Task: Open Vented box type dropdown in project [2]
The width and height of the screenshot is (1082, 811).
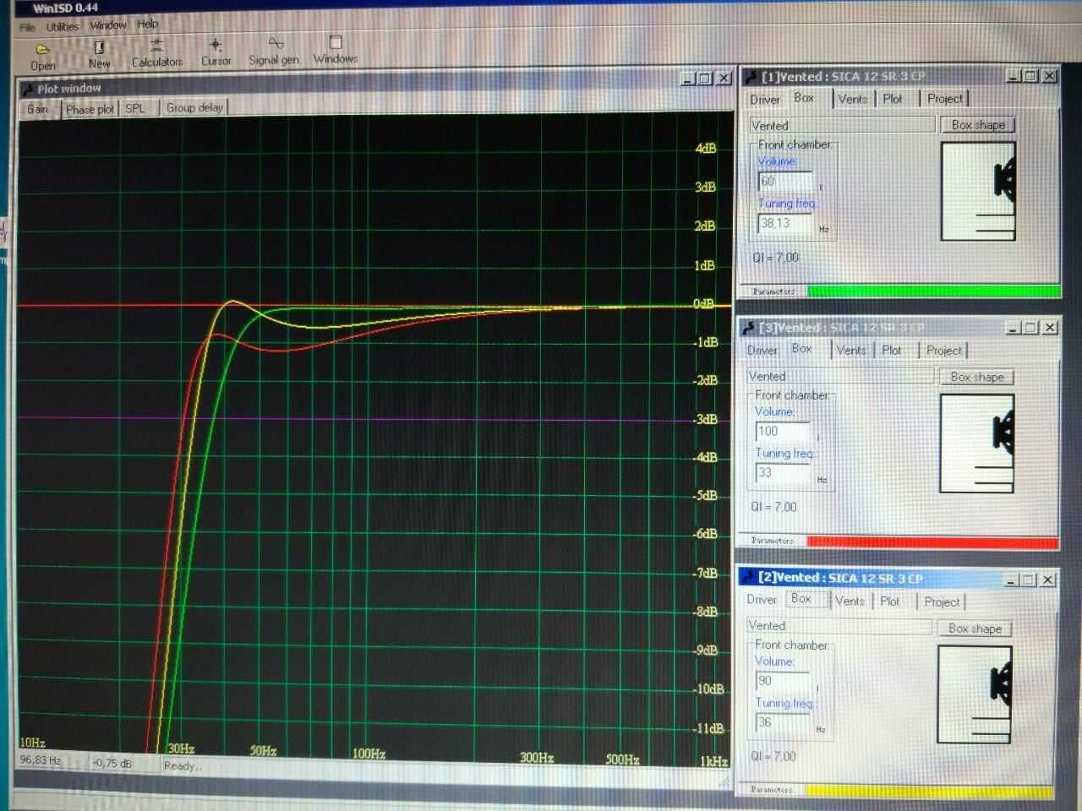Action: 839,626
